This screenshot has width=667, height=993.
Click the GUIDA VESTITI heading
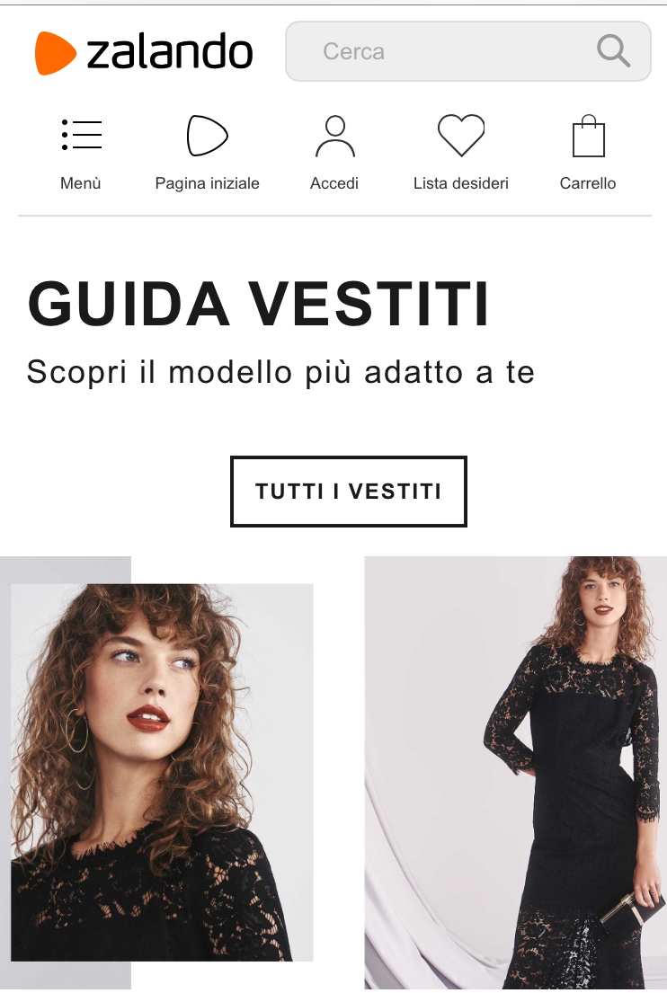click(258, 304)
